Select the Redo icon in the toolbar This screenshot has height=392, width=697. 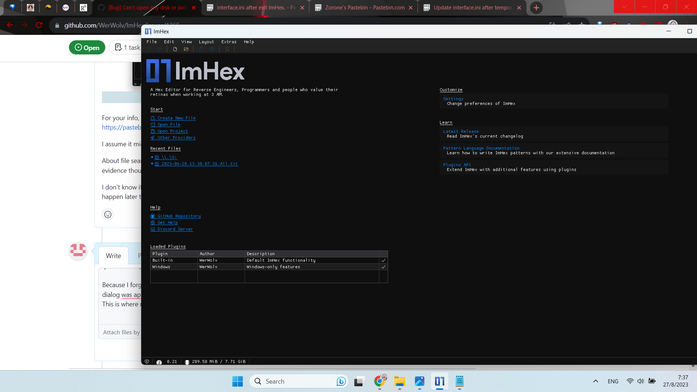[160, 49]
